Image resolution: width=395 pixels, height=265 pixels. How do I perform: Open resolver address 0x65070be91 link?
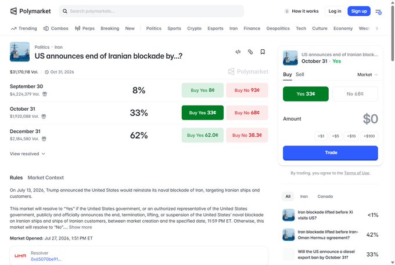tap(46, 259)
